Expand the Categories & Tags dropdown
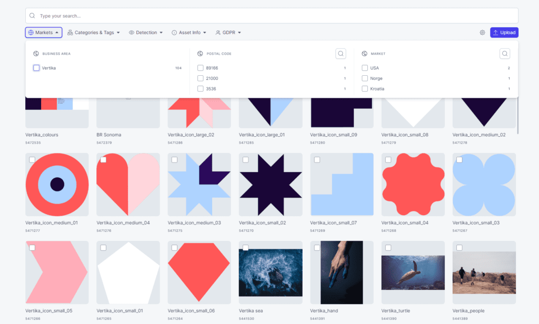 pos(94,33)
